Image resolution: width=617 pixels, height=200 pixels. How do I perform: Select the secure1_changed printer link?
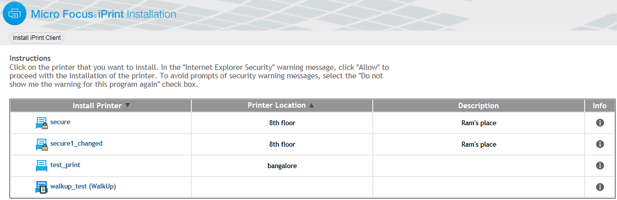point(76,143)
